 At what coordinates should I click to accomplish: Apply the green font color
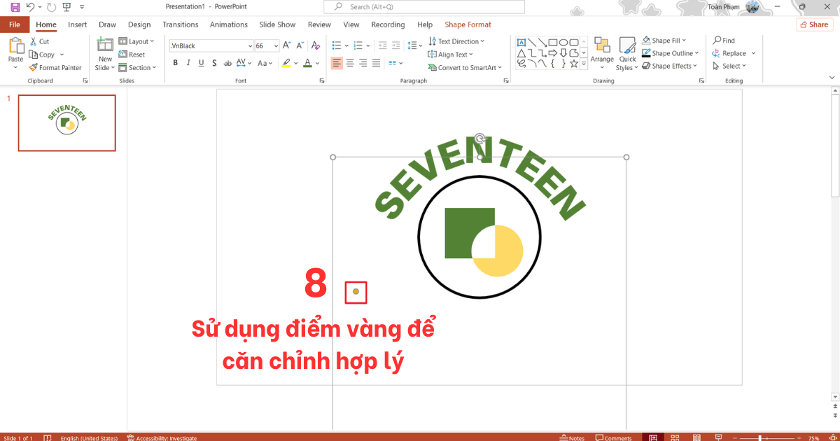click(x=307, y=63)
